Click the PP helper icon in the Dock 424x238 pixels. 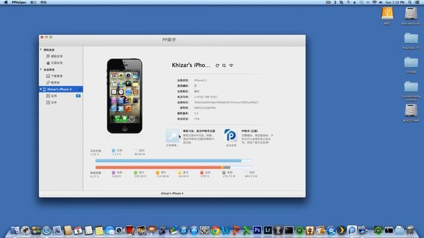(x=352, y=230)
